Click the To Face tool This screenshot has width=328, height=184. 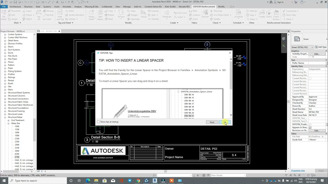click(121, 15)
